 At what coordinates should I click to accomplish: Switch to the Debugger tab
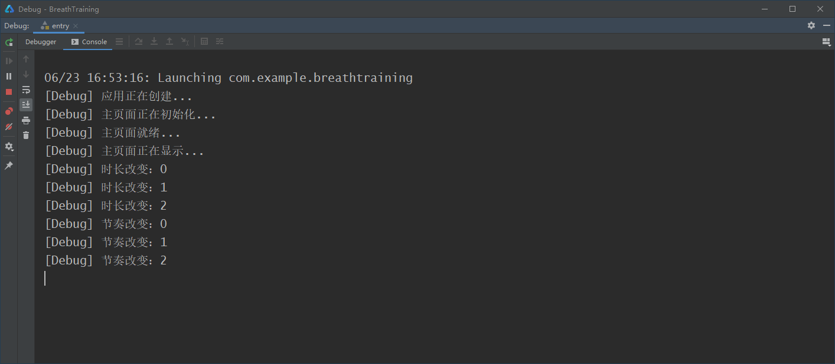coord(41,42)
